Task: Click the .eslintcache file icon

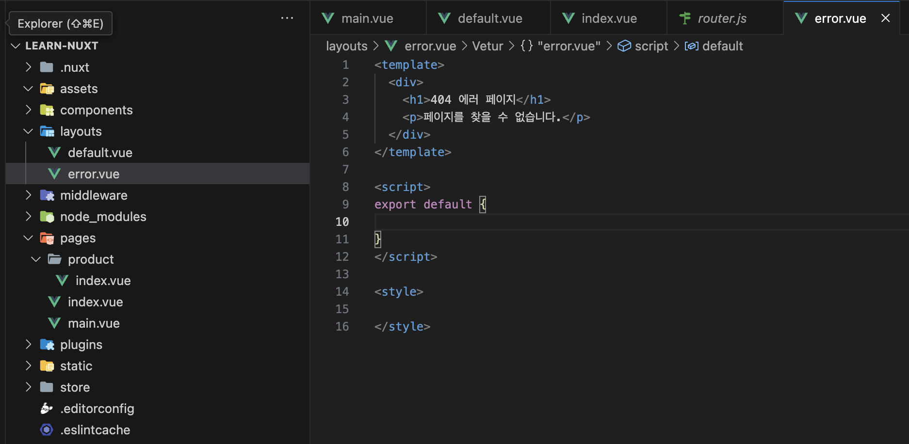Action: 47,430
